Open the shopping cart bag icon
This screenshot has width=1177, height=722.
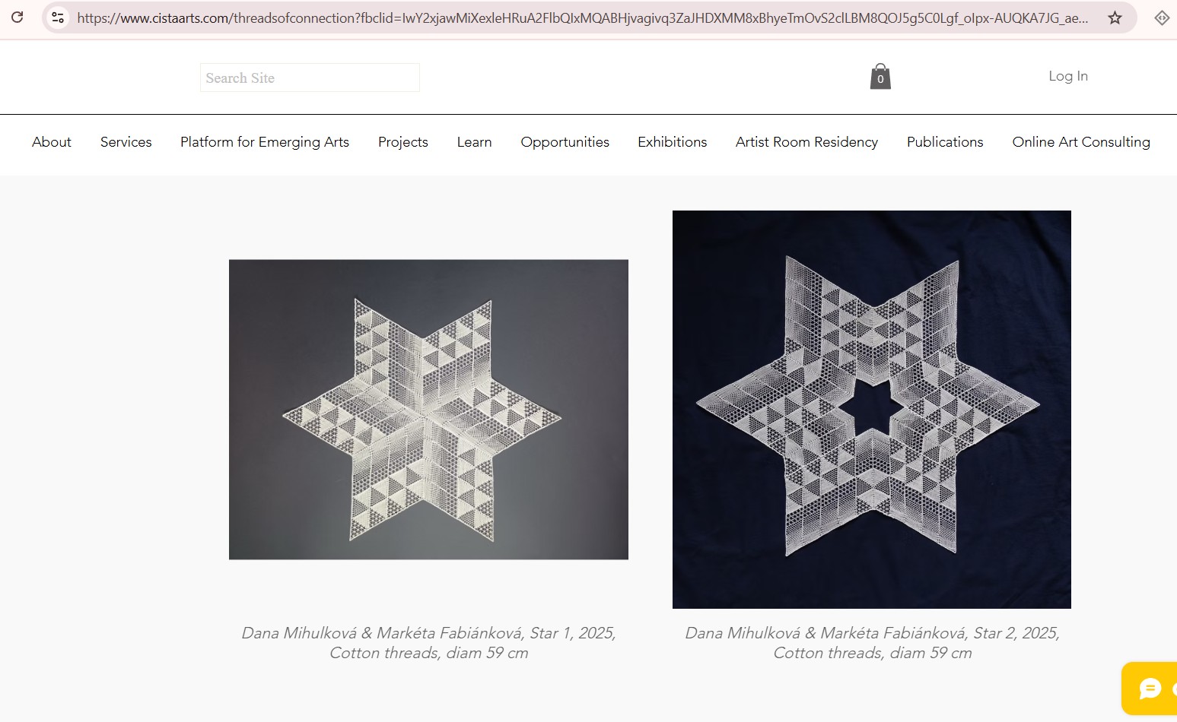pyautogui.click(x=880, y=77)
